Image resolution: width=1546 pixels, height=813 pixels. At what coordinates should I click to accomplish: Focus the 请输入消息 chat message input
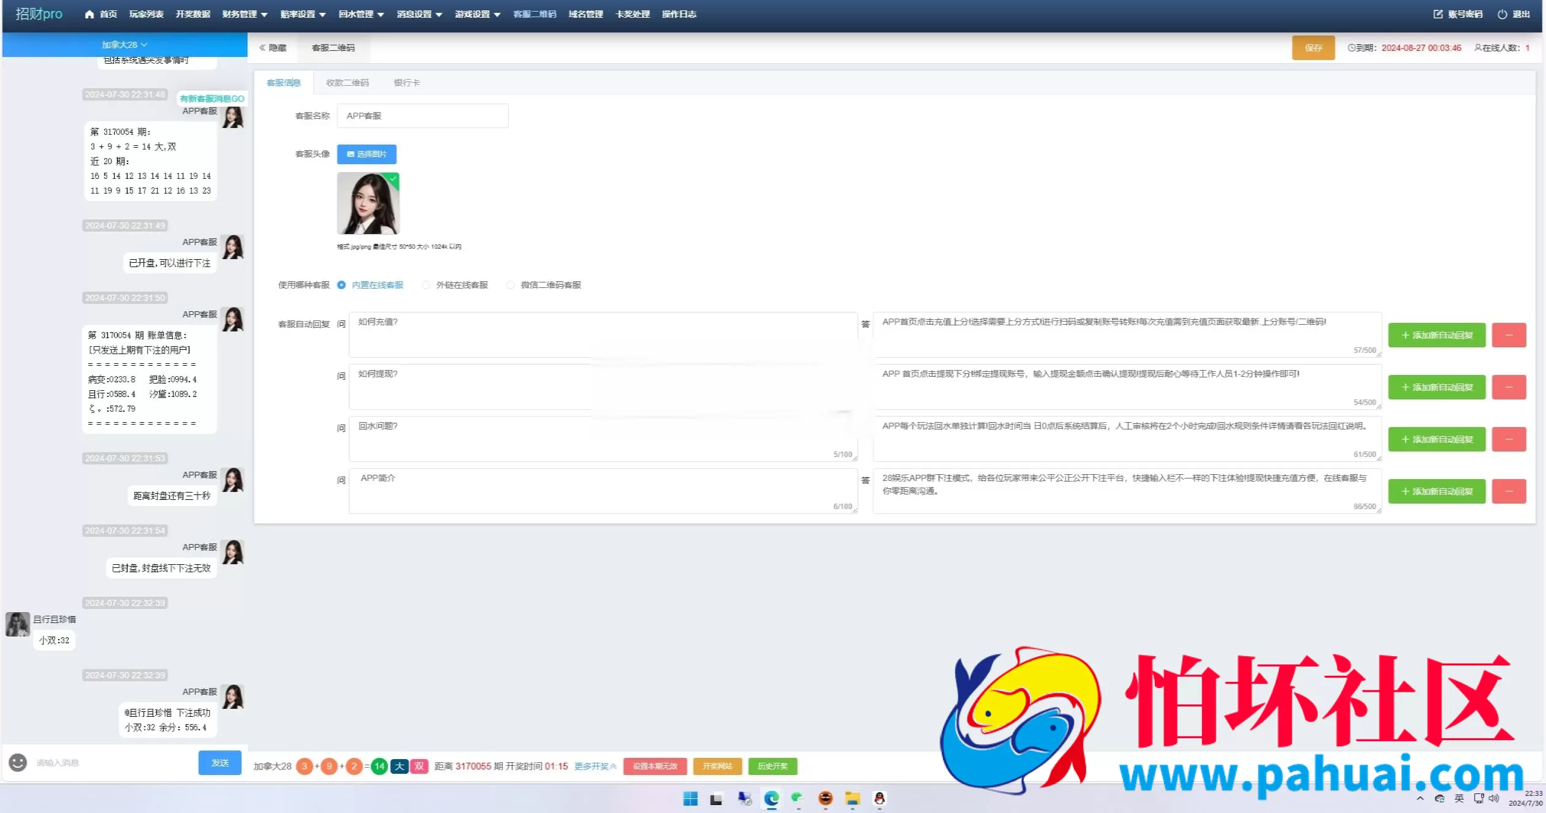pos(113,763)
